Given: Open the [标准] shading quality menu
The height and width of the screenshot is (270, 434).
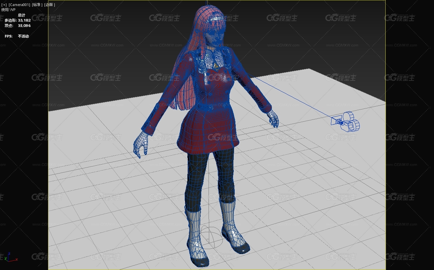Looking at the screenshot, I should [x=37, y=5].
